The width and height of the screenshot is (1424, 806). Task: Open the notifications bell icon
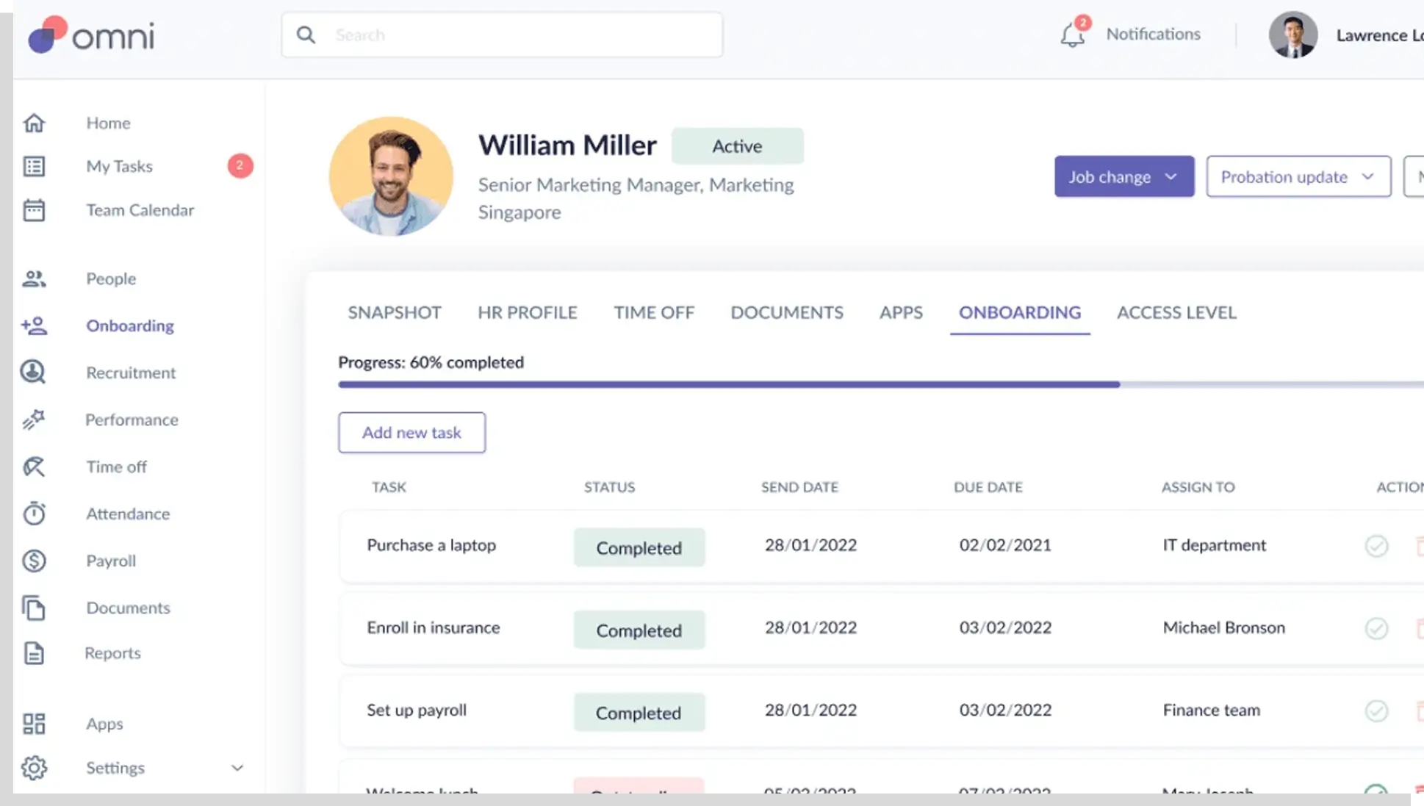click(1073, 35)
